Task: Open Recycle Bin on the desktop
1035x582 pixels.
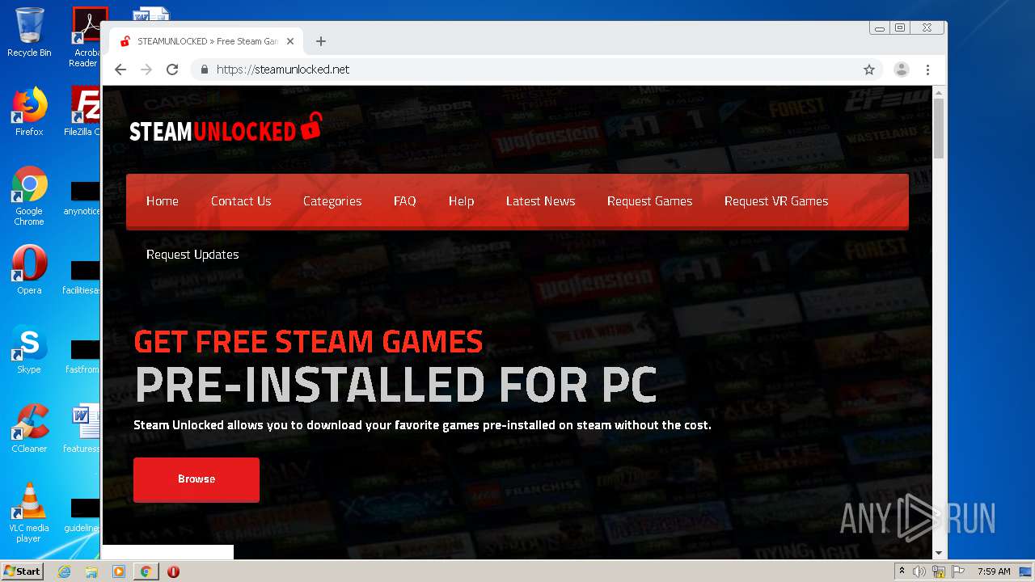Action: click(x=29, y=32)
